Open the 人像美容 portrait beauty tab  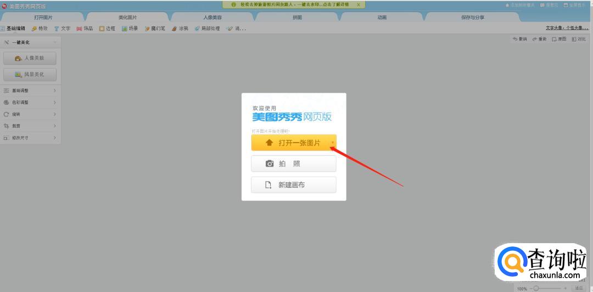click(212, 18)
